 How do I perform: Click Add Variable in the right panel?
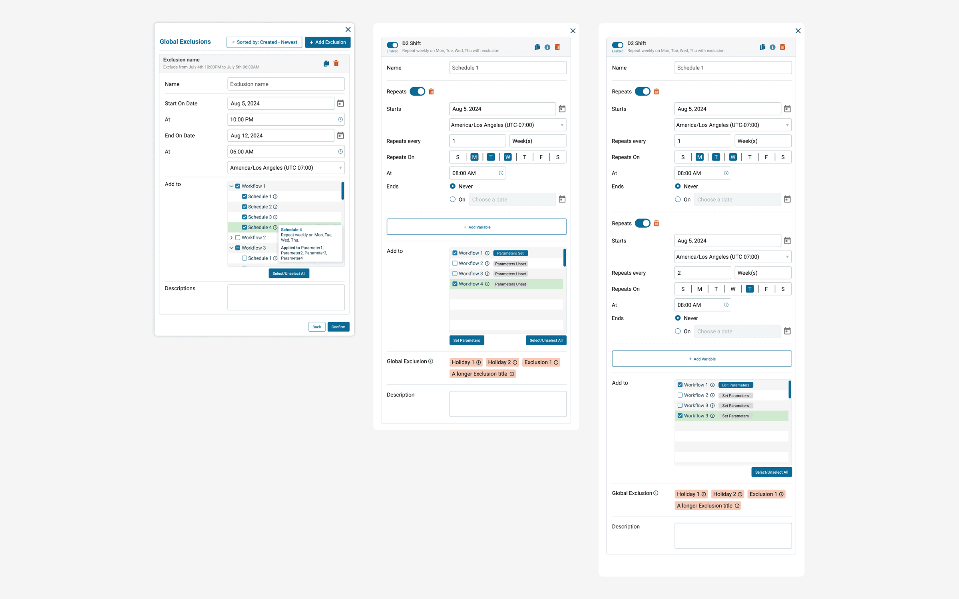point(702,359)
